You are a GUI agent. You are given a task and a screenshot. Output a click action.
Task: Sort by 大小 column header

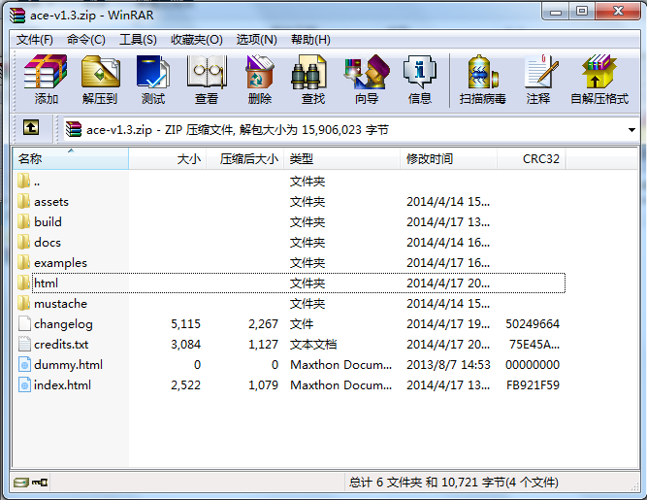pos(167,158)
